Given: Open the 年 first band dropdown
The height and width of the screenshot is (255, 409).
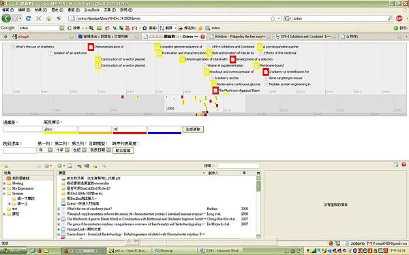Looking at the screenshot, I should point(46,150).
